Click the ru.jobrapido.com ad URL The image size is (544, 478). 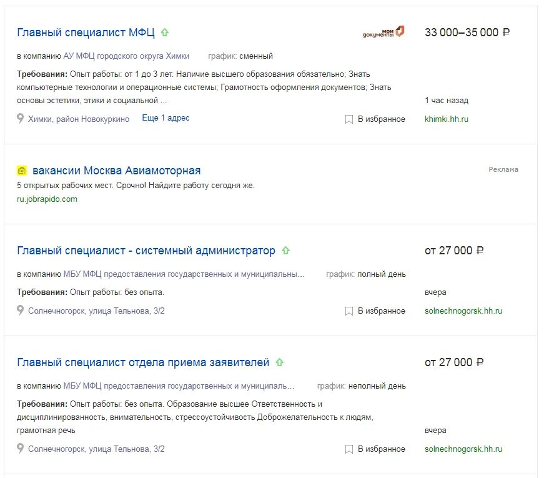point(47,199)
